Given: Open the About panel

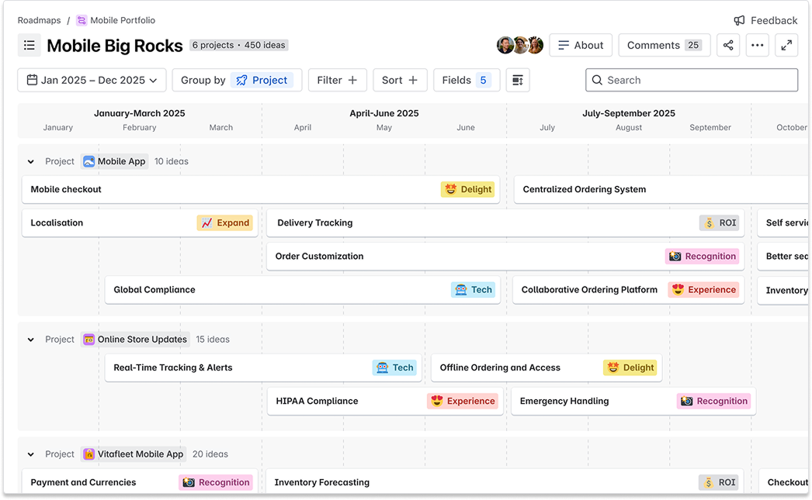Looking at the screenshot, I should (x=581, y=45).
